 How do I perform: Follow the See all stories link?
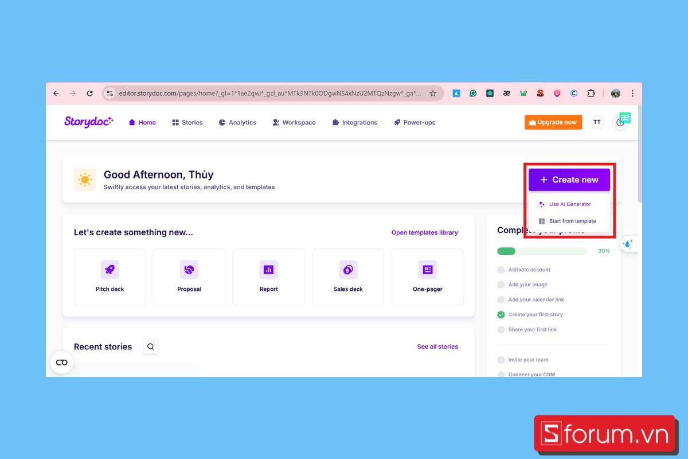point(437,347)
